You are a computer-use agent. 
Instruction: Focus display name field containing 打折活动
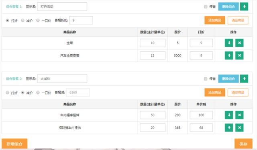click(62, 6)
